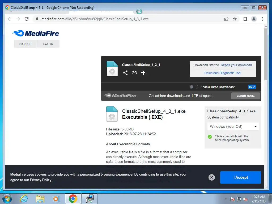Click Repair your download link
Screen dimensions: 272x204
pos(236,65)
